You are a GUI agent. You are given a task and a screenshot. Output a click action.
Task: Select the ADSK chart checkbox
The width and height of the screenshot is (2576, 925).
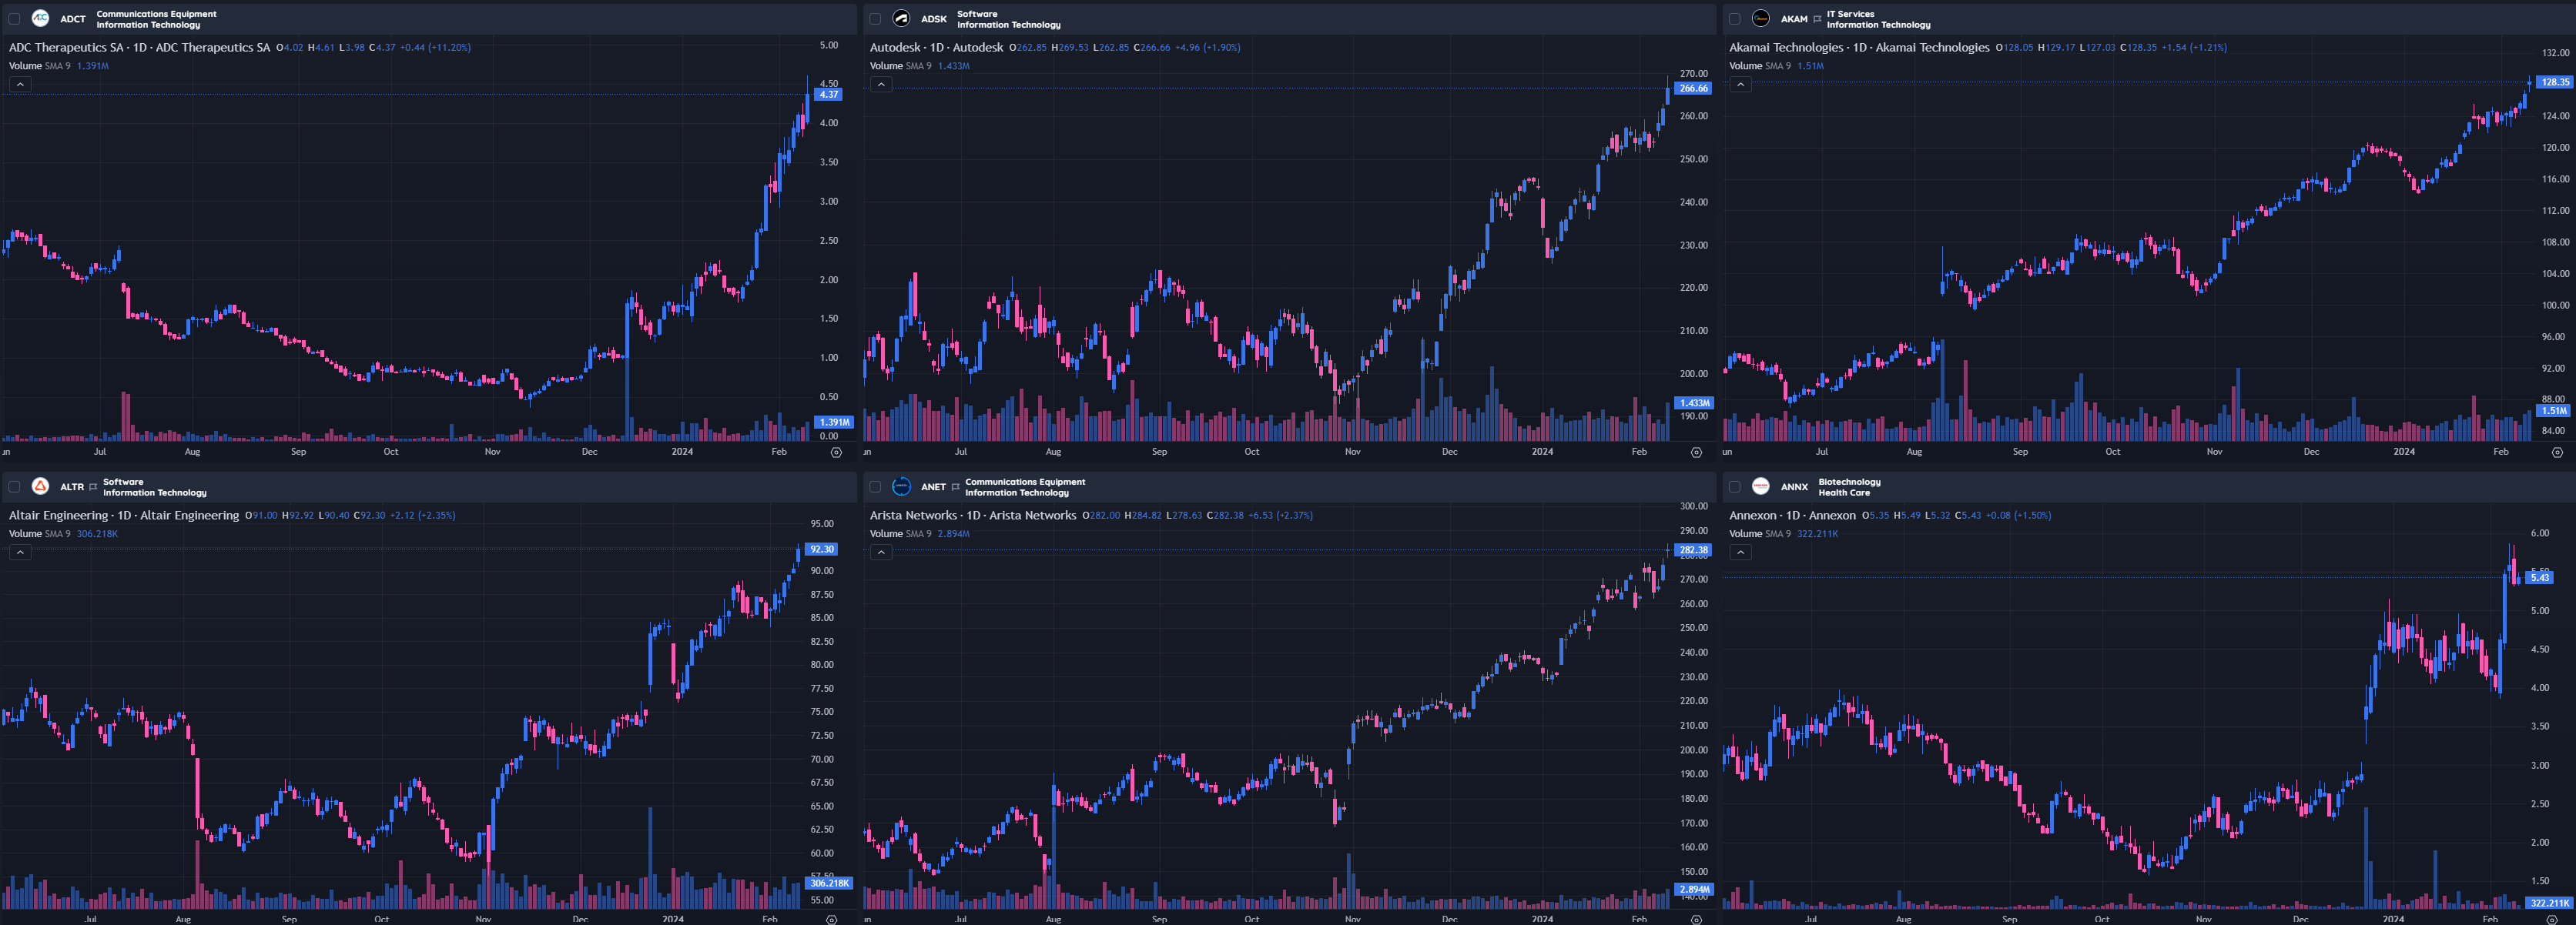875,19
